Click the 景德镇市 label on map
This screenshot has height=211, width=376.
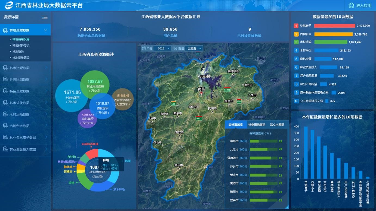pos(233,71)
